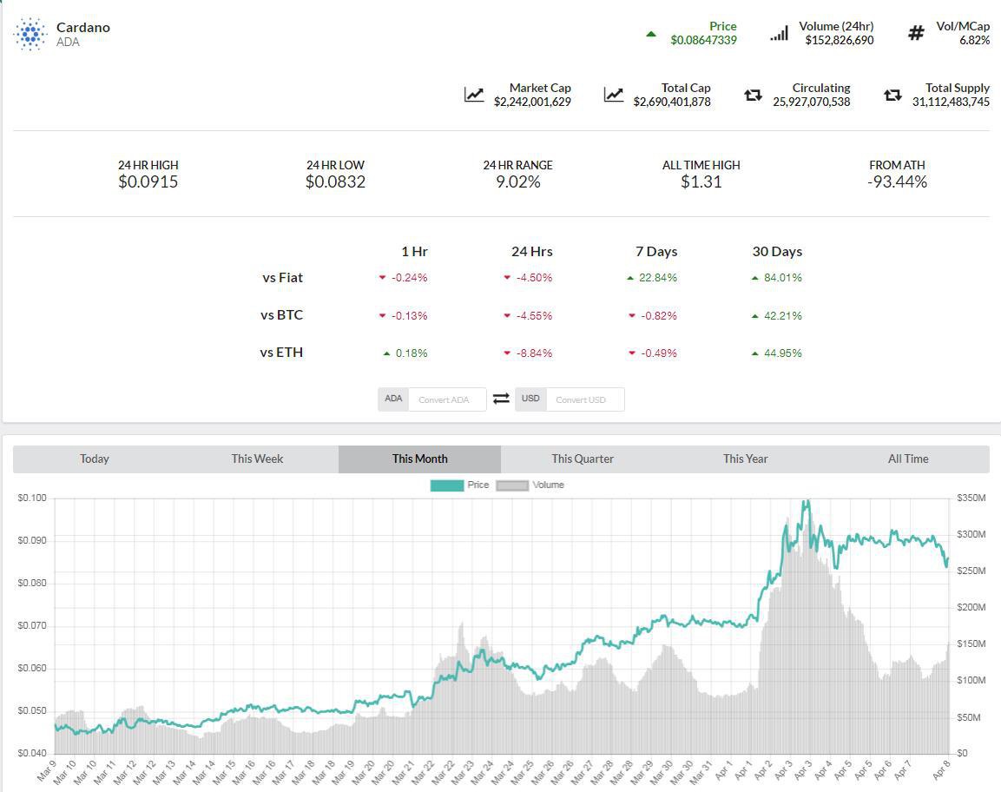Open the All Time chart tab
Image resolution: width=1001 pixels, height=792 pixels.
tap(908, 459)
